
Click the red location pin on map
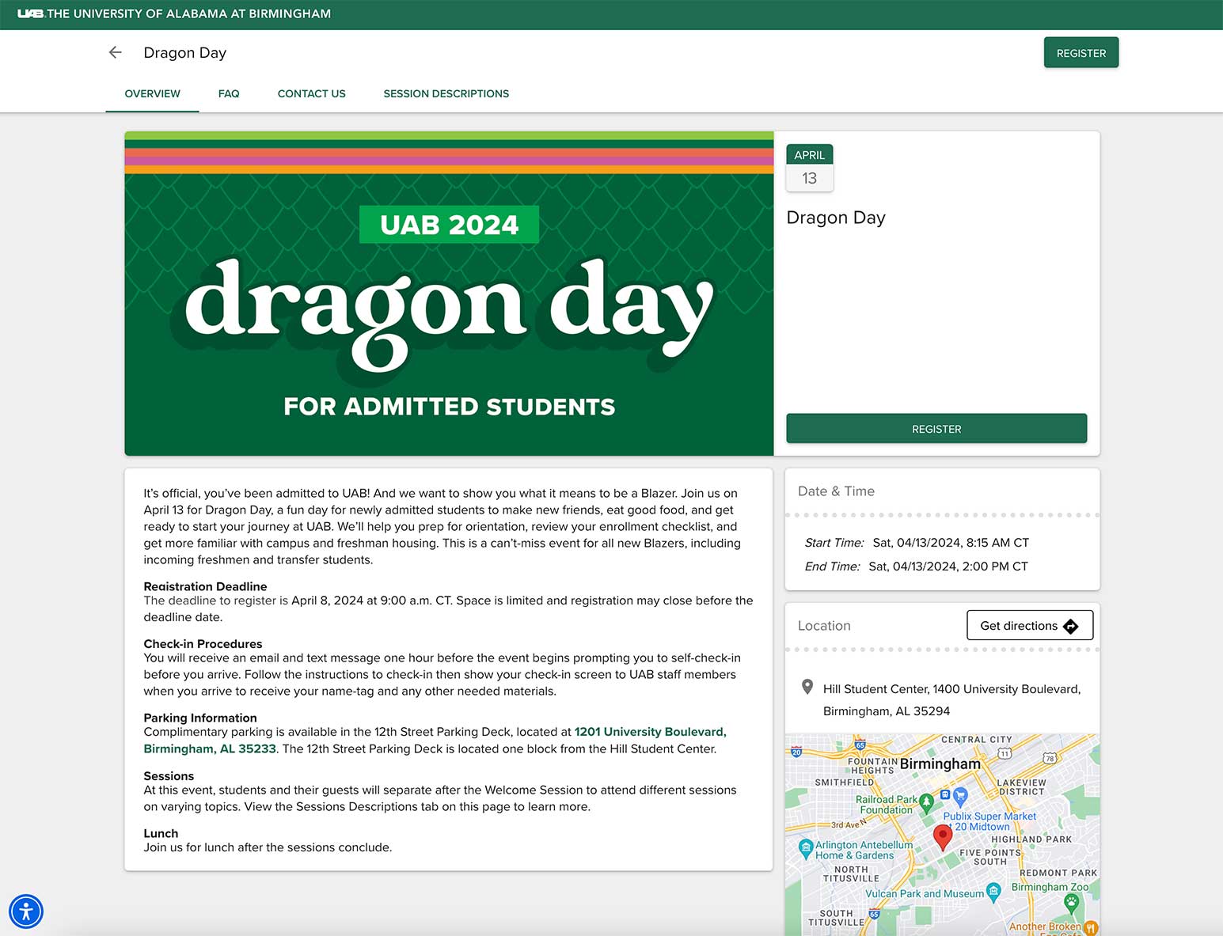pyautogui.click(x=942, y=836)
